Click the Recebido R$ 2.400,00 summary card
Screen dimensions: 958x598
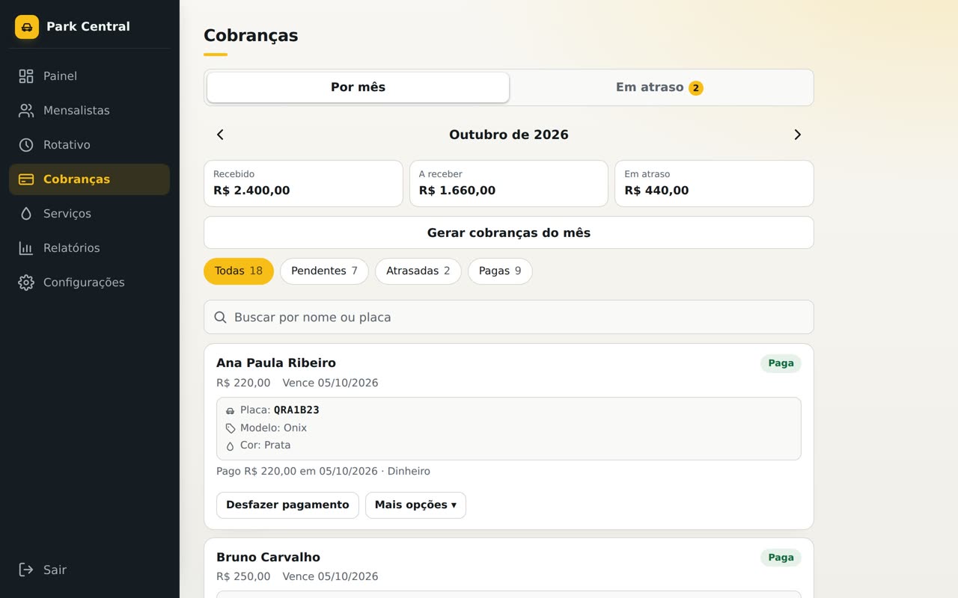pyautogui.click(x=303, y=183)
